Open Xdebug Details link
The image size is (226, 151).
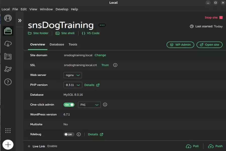(x=95, y=134)
